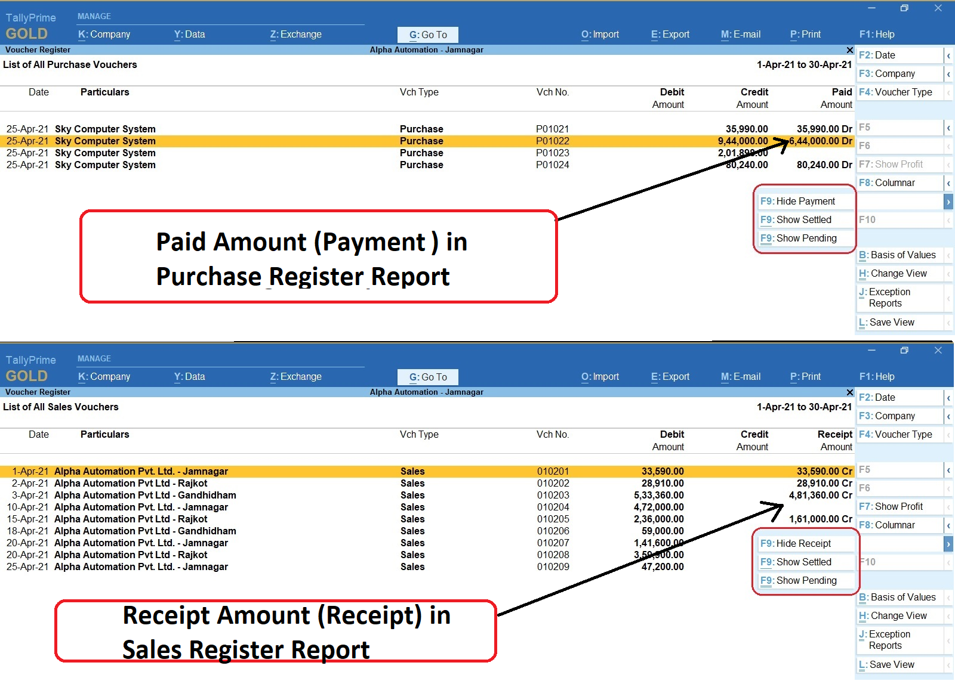E-mail the report

740,34
